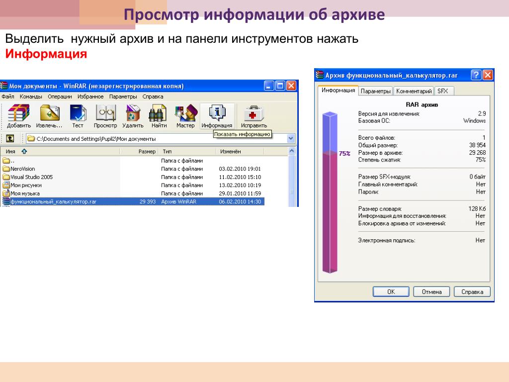Run the Тест (Test) archive tool
Screen dimensions: 509x382
click(x=78, y=116)
